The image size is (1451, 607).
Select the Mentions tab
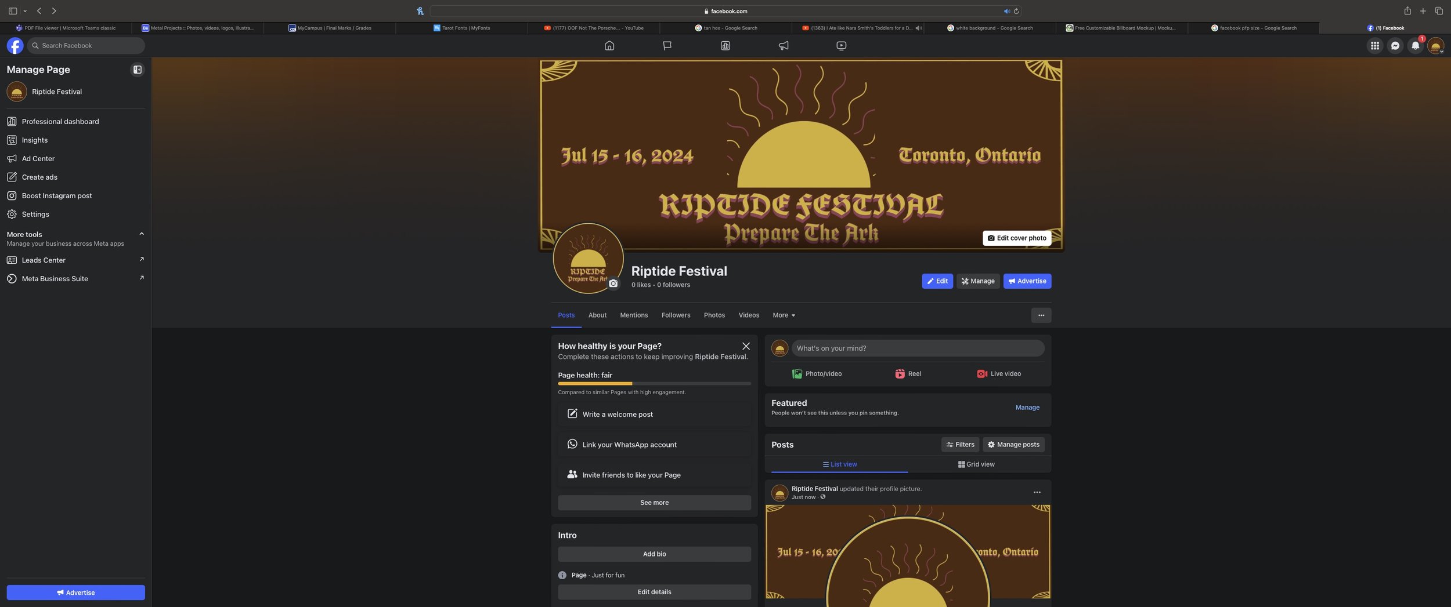tap(634, 315)
